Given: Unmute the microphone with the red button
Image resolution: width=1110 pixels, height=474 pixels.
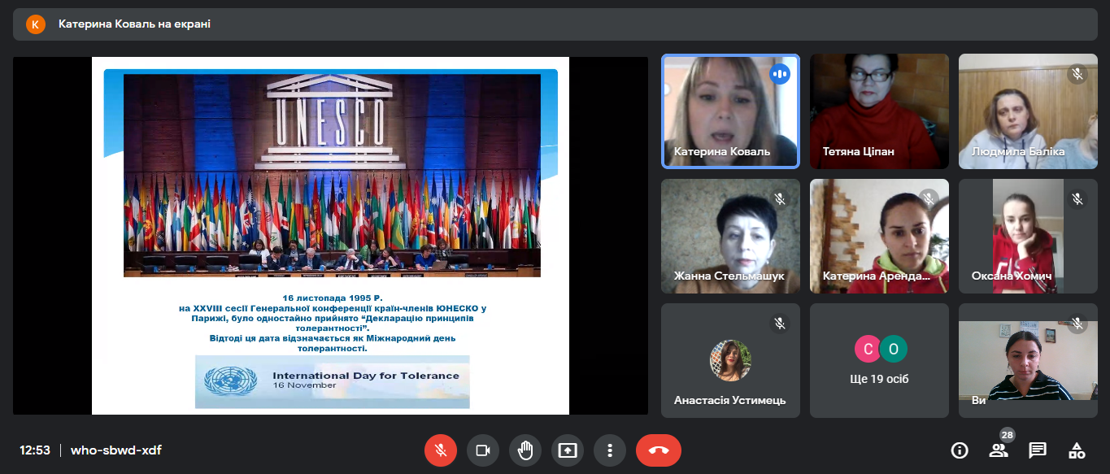Looking at the screenshot, I should tap(441, 450).
